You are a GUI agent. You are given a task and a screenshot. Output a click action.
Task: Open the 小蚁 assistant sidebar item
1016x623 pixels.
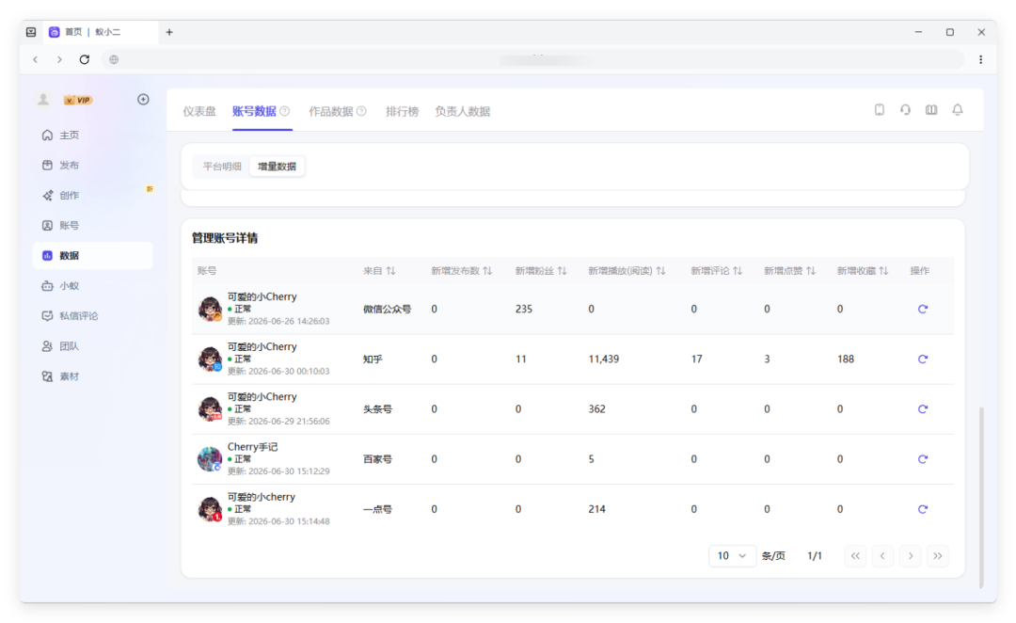[x=92, y=286]
